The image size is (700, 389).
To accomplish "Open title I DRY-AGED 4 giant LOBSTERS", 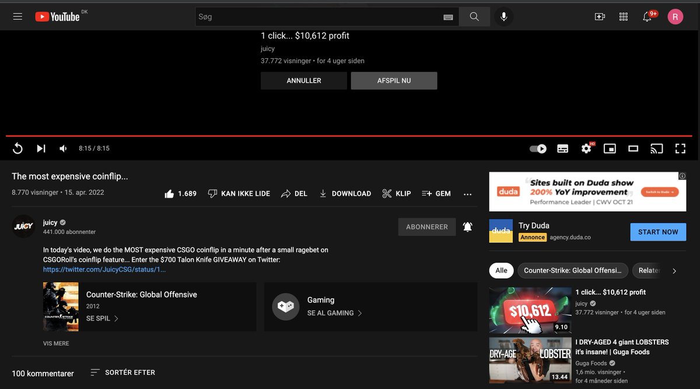I will click(622, 347).
